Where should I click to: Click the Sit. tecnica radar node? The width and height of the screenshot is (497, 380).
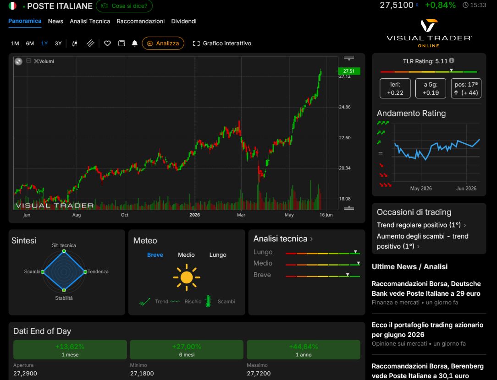64,251
